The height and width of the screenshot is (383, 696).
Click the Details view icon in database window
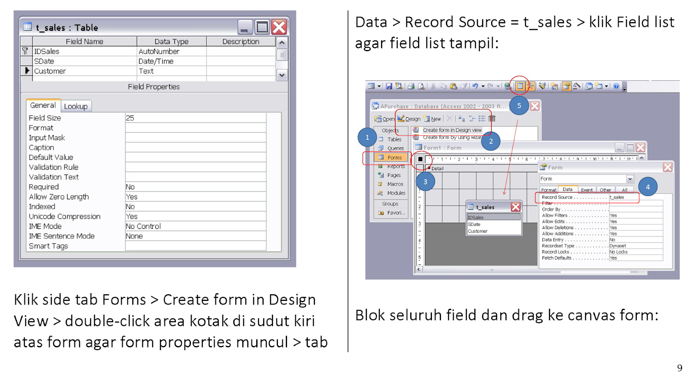coord(492,119)
